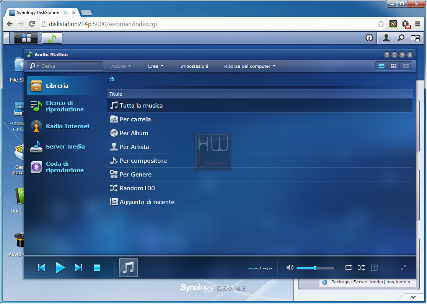Open Server media in sidebar

[x=65, y=147]
